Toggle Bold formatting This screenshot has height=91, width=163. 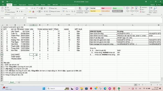tap(17, 11)
